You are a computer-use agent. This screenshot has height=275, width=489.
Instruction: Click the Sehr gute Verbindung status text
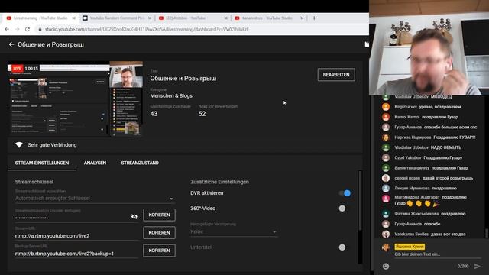pyautogui.click(x=52, y=145)
